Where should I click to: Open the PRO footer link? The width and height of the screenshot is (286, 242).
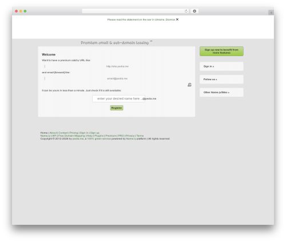tap(121, 136)
